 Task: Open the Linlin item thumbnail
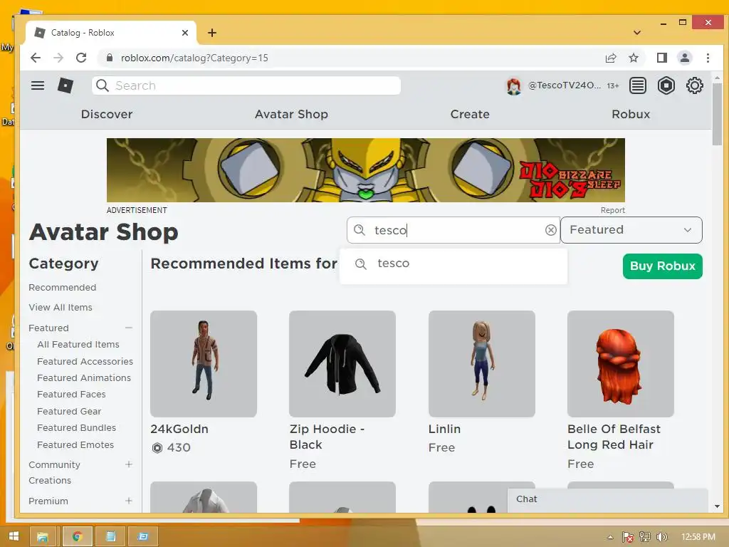(x=482, y=364)
